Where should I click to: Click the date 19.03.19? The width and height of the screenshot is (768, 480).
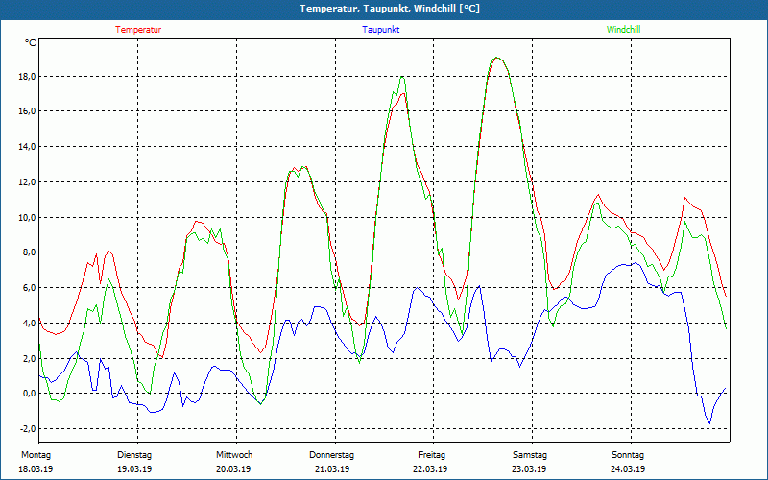pos(134,469)
